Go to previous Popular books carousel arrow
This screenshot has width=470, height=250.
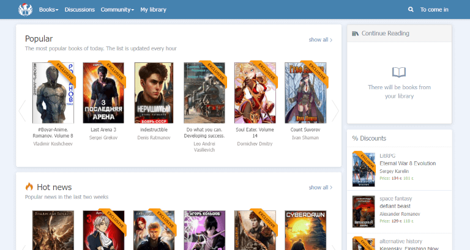tap(22, 111)
